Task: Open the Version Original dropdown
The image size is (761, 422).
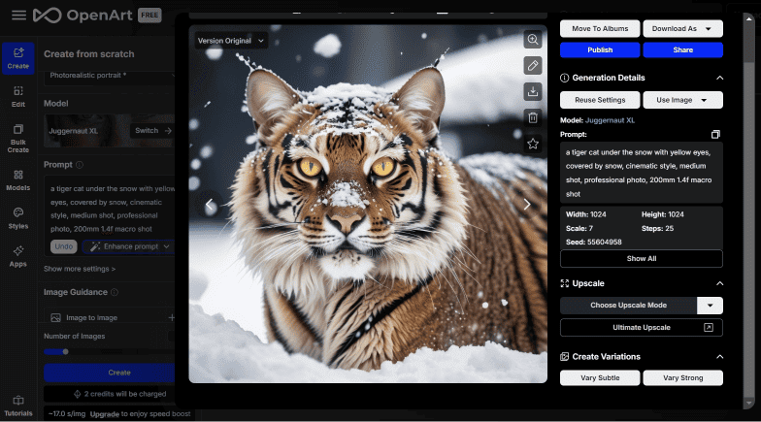Action: [231, 41]
